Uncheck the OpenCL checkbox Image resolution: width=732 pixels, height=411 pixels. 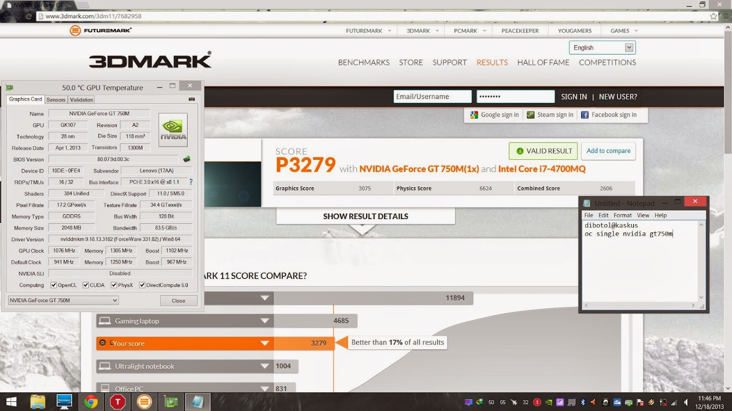click(x=54, y=285)
